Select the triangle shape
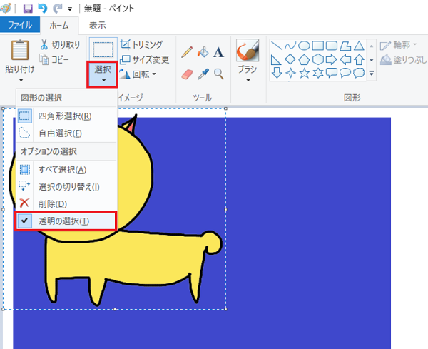The width and height of the screenshot is (428, 349). click(359, 46)
